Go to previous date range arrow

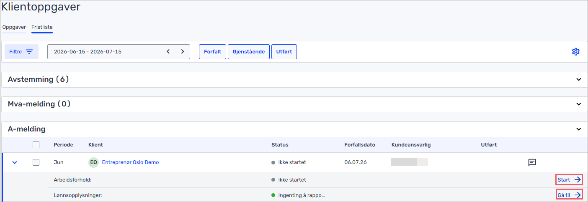[168, 52]
